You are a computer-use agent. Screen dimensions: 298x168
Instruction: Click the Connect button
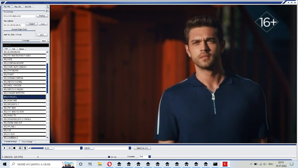pyautogui.click(x=32, y=24)
